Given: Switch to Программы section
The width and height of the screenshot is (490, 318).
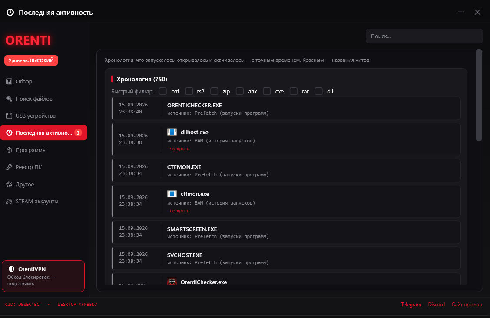Looking at the screenshot, I should [44, 150].
